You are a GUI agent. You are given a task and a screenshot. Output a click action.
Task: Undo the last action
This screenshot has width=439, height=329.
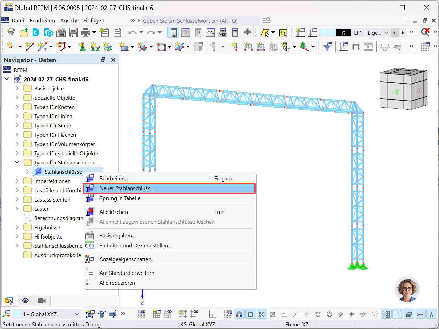click(x=132, y=33)
